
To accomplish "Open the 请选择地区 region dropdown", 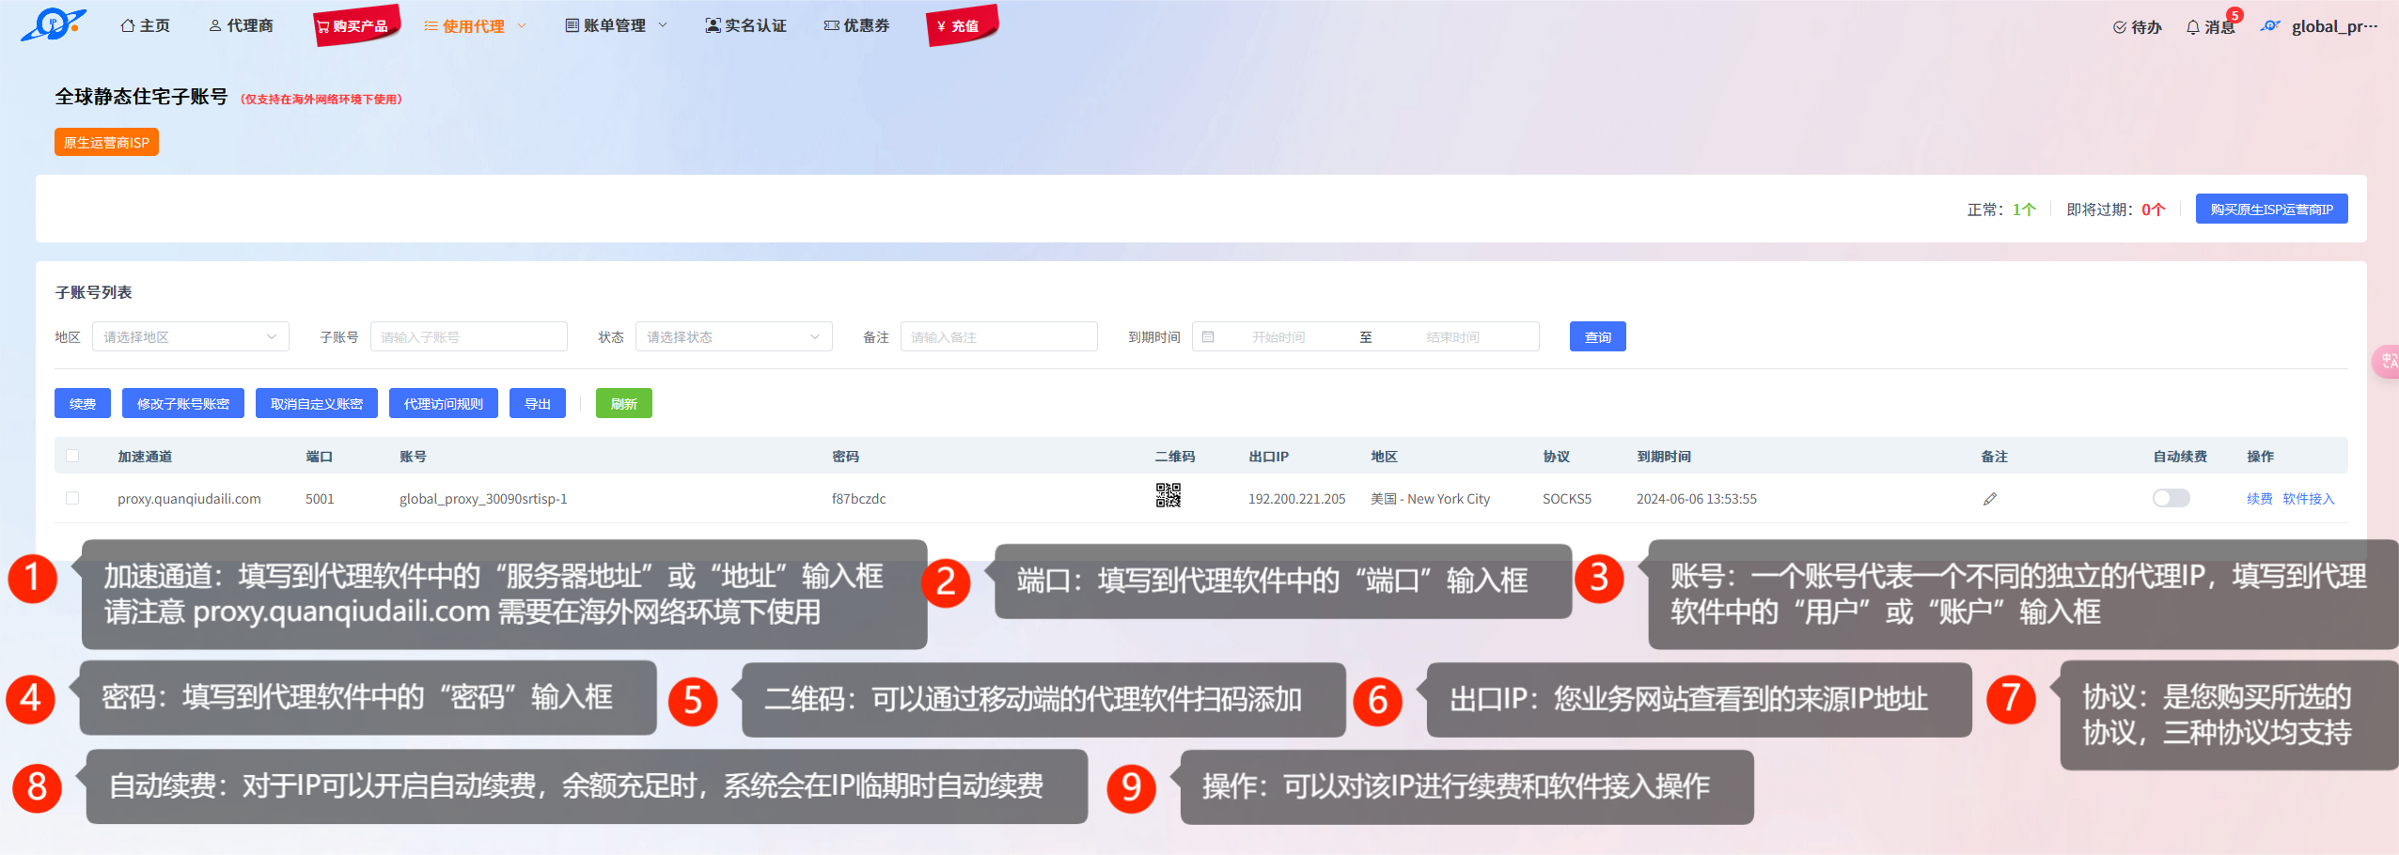I will coord(190,336).
